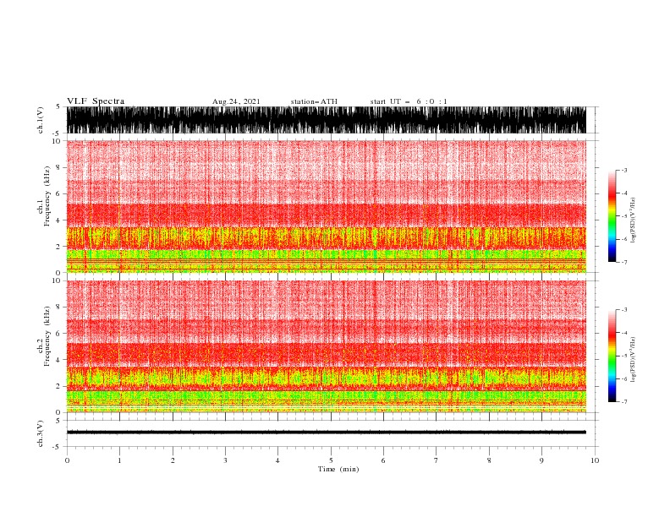Click the "ch.3(V)" axis label
This screenshot has width=670, height=517.
point(41,433)
